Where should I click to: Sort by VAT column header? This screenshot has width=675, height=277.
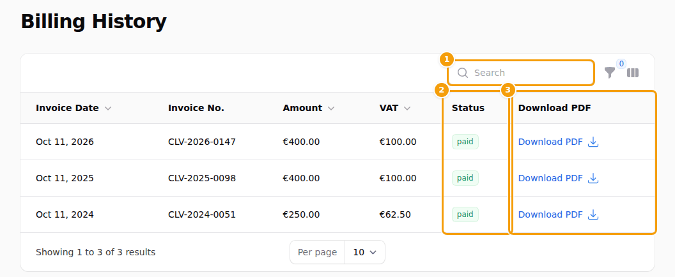(395, 108)
